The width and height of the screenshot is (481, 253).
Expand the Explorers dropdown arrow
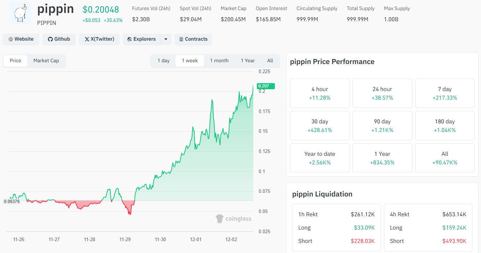point(165,39)
